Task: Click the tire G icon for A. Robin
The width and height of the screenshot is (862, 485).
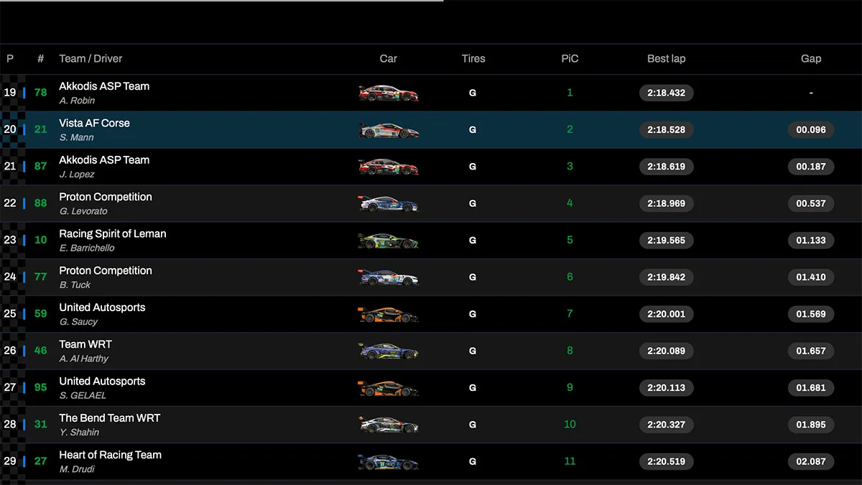Action: coord(473,93)
